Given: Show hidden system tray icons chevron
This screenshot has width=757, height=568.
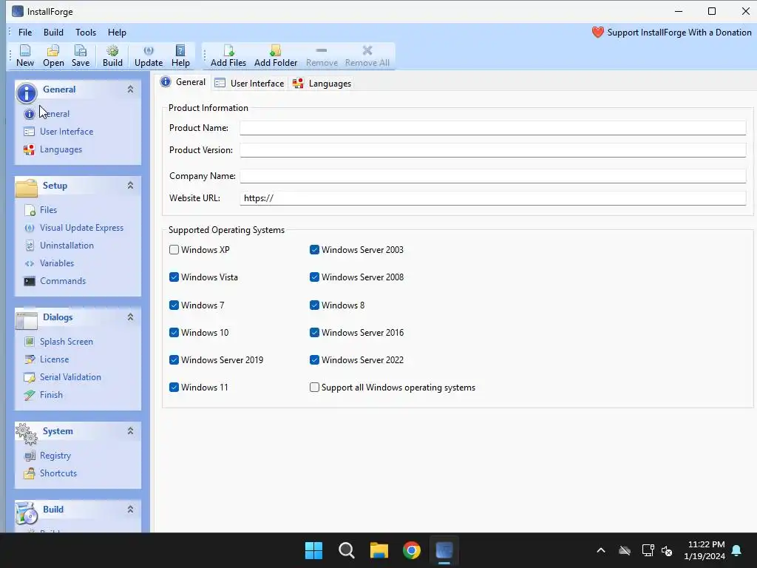Looking at the screenshot, I should 600,550.
